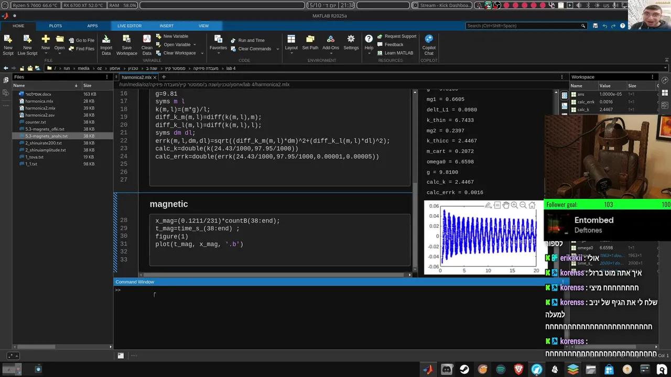Image resolution: width=671 pixels, height=377 pixels.
Task: Add a new editor tab
Action: [164, 77]
